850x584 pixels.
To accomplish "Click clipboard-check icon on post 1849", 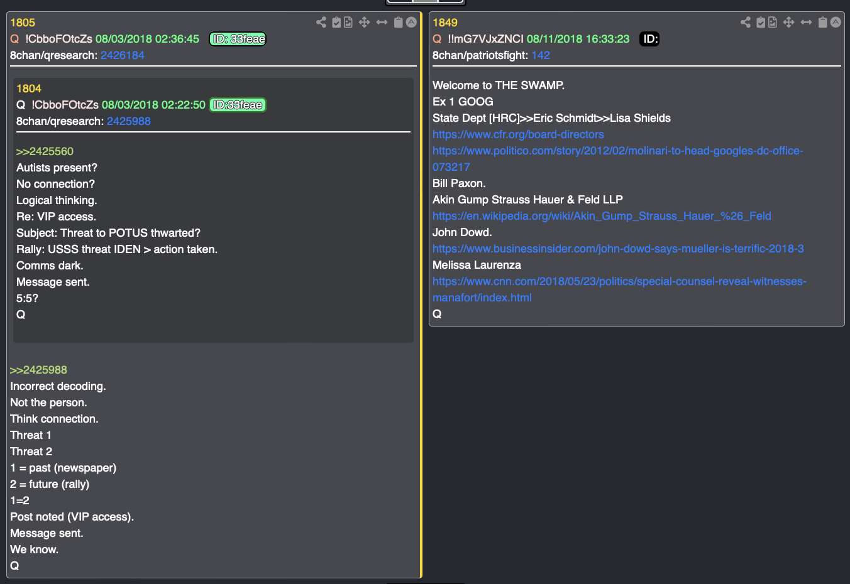I will point(761,23).
